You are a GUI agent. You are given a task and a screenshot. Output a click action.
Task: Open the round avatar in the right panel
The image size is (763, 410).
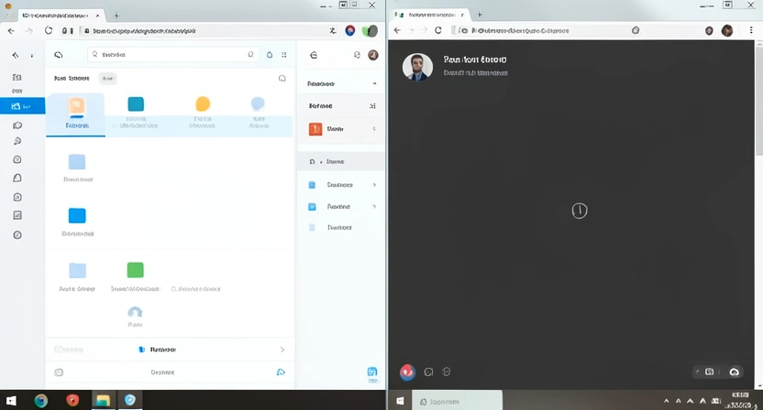click(x=373, y=55)
